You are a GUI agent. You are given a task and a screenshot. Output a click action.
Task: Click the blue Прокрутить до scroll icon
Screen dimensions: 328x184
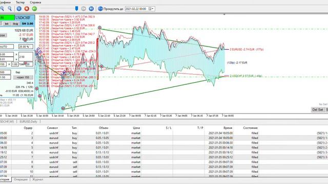pos(100,9)
